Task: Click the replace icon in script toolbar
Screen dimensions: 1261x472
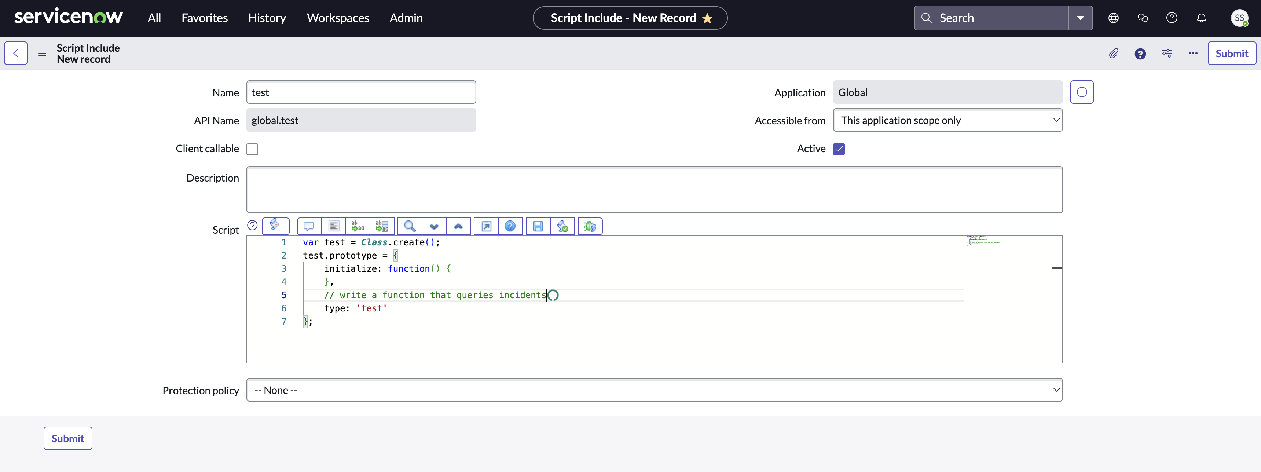Action: [x=358, y=226]
